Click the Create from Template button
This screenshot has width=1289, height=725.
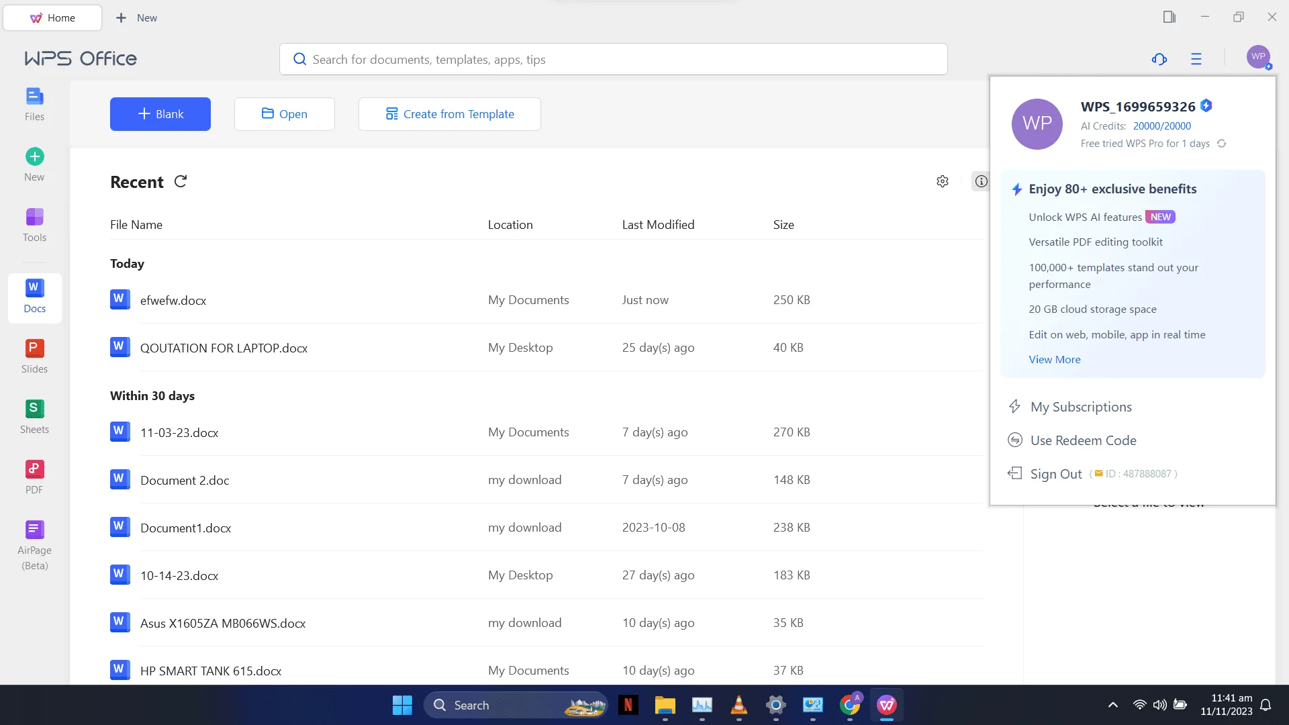tap(450, 114)
